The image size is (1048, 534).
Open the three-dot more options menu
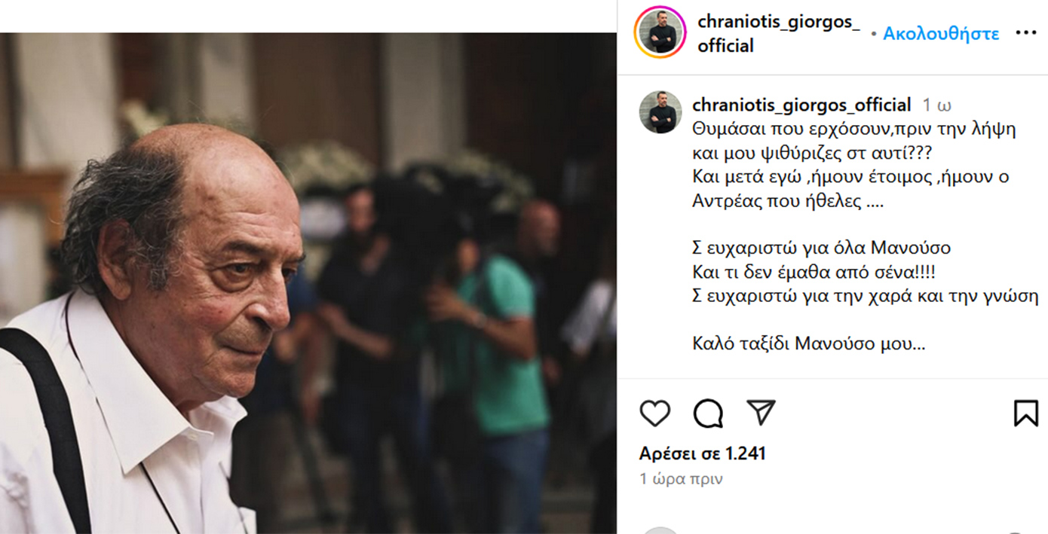coord(1026,33)
